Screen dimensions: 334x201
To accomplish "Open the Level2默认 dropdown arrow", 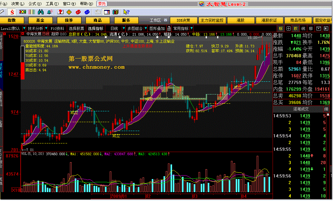I will [24, 28].
